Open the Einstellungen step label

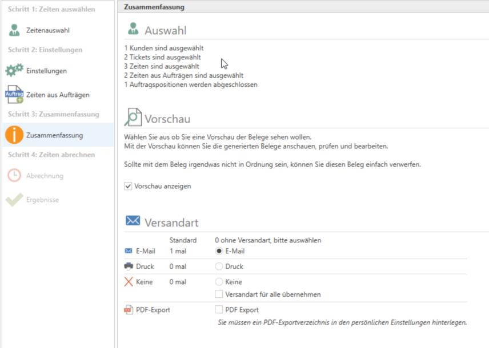click(x=46, y=71)
